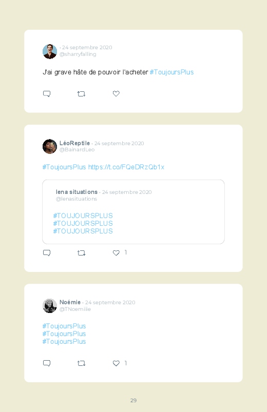267x412 pixels.
Task: Follow the https://t.co/FQeDRzQb1x link
Action: 126,167
